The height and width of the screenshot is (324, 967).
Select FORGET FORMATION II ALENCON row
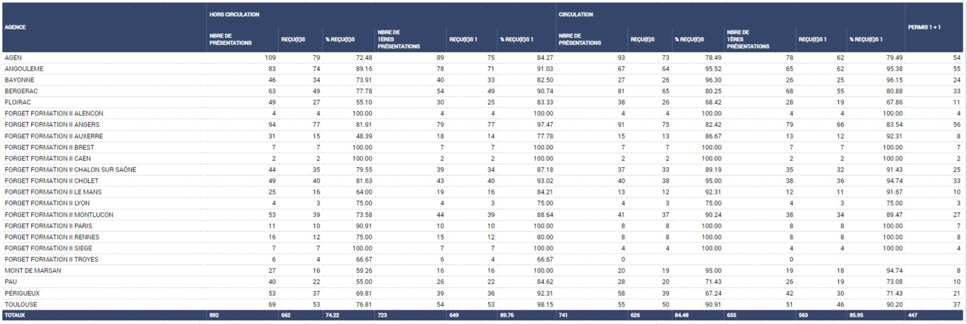pos(54,113)
